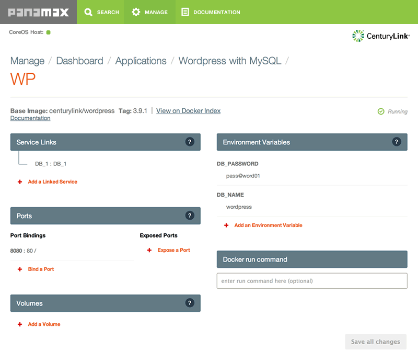Open the DOCUMENTATION menu item

point(211,12)
